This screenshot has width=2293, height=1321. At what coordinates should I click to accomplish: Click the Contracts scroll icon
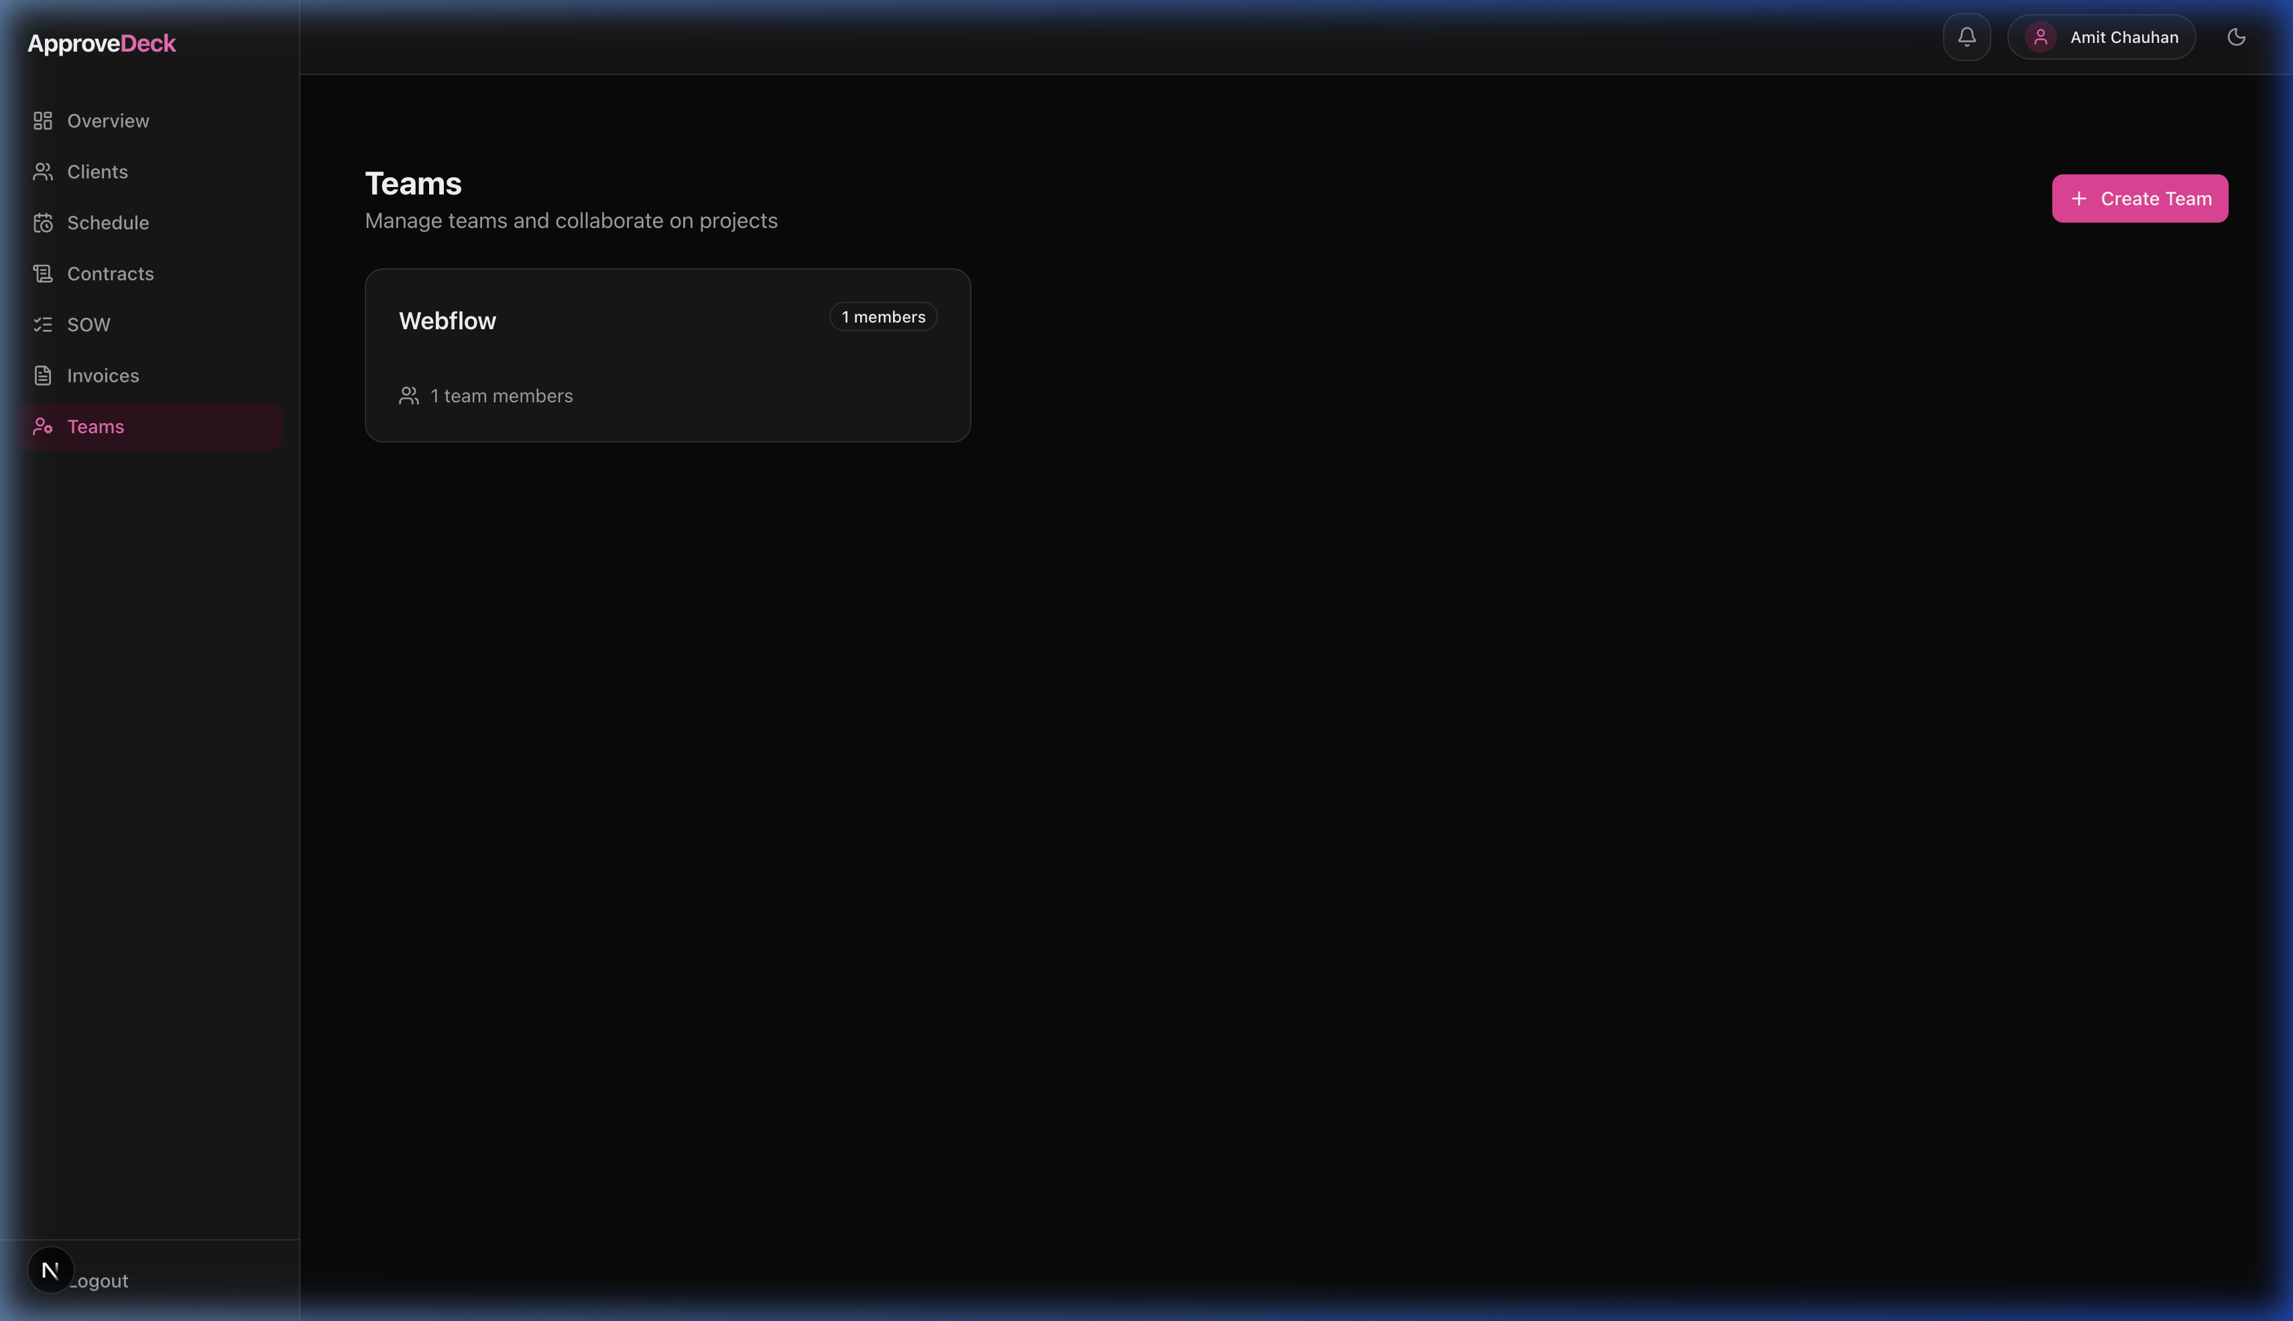click(x=43, y=273)
